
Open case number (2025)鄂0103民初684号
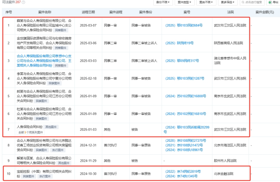184,25
